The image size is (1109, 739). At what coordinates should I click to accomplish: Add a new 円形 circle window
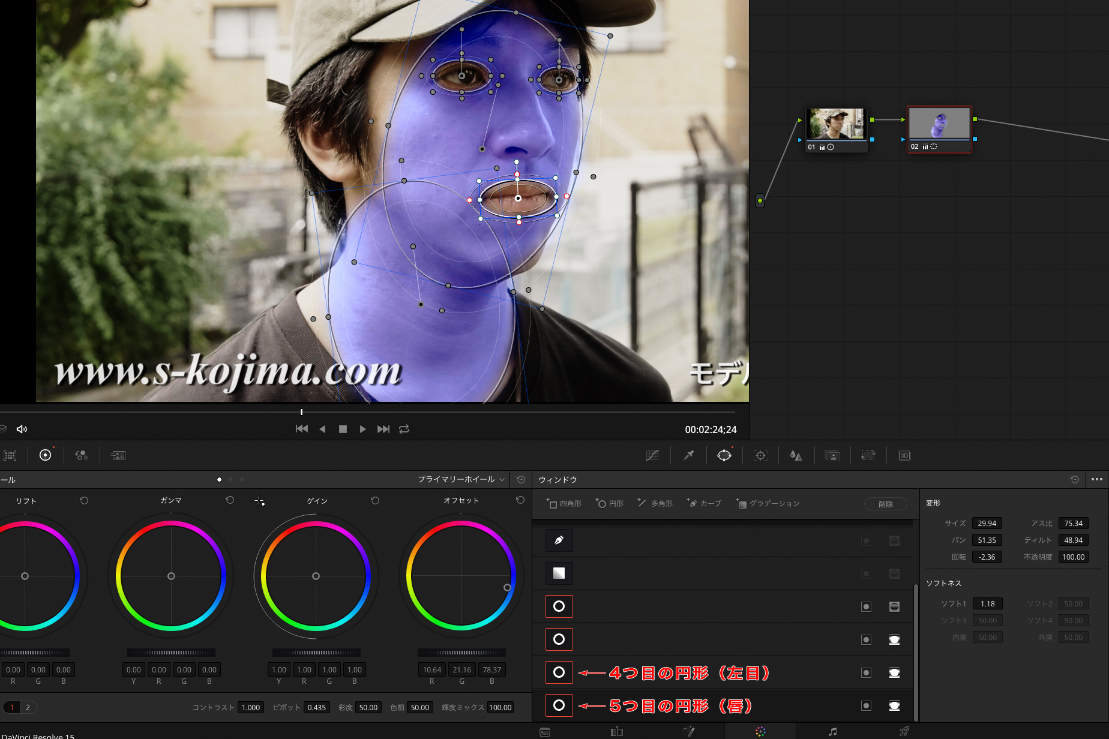click(x=610, y=504)
